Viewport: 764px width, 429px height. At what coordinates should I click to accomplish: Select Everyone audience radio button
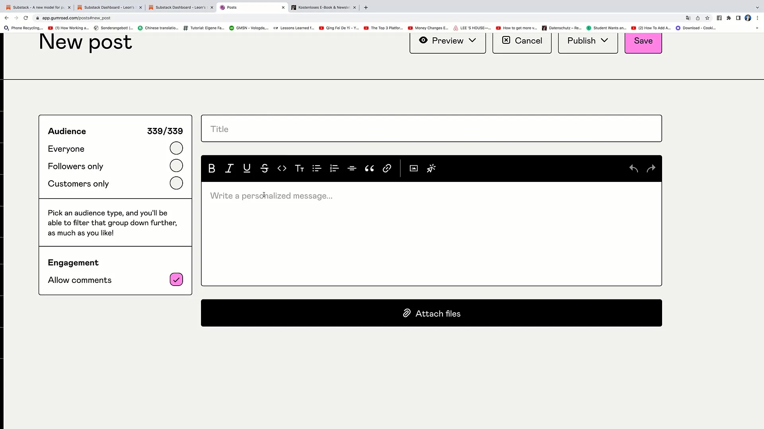coord(176,148)
